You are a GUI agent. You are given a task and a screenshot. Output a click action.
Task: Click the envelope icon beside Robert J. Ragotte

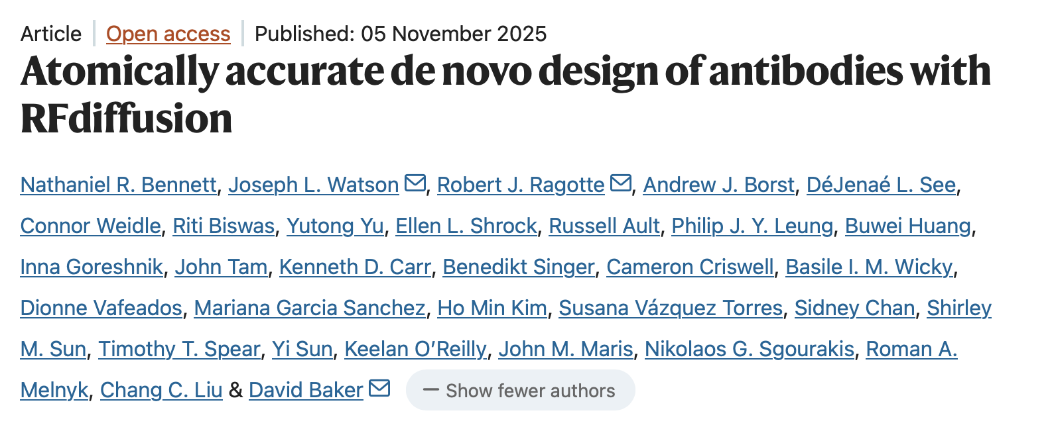point(620,184)
